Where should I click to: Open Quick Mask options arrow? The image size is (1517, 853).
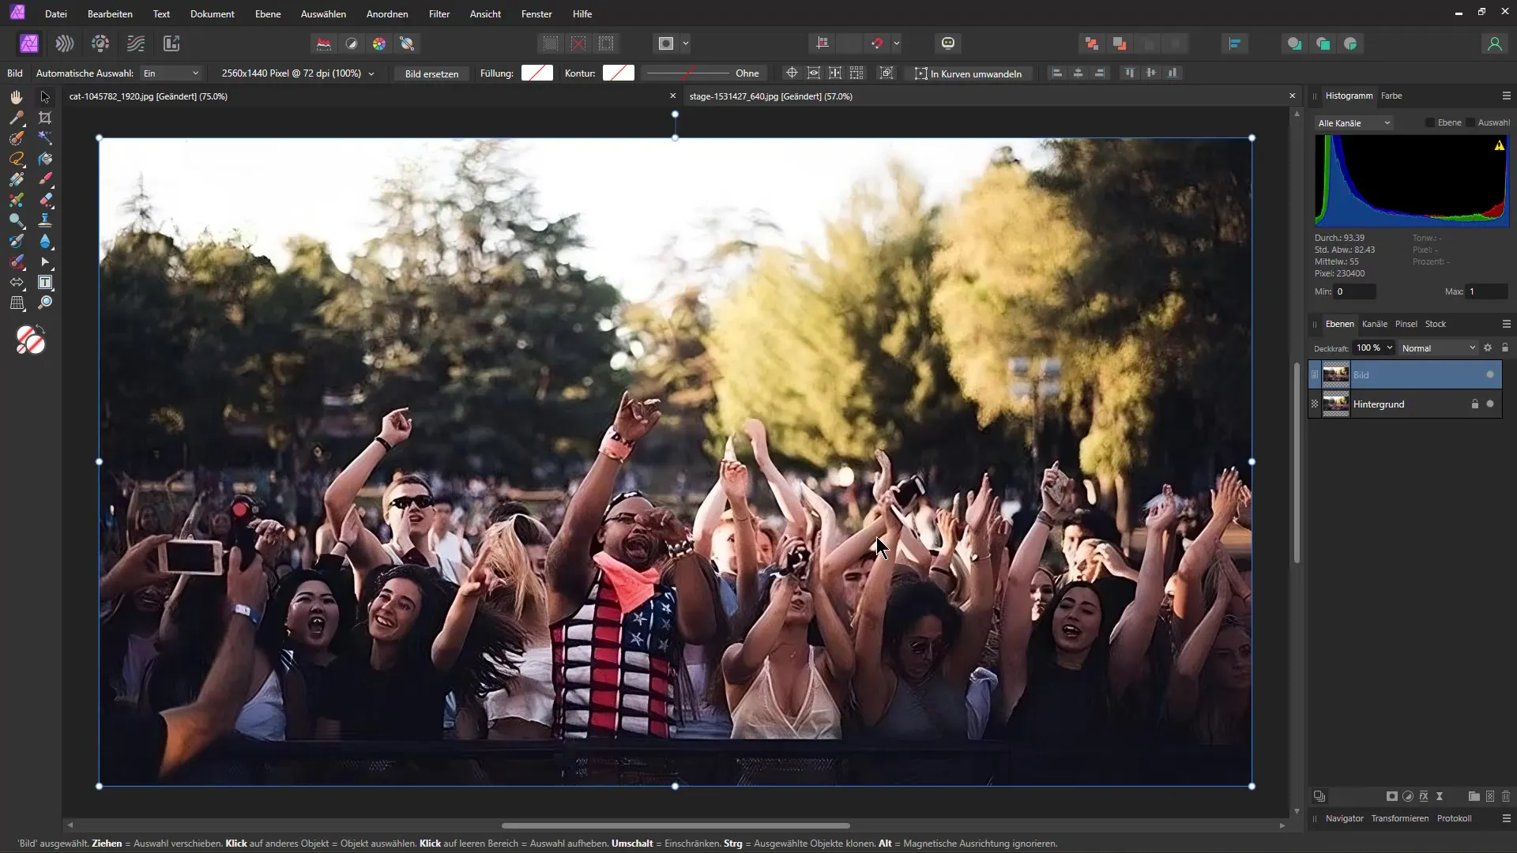[x=686, y=43]
